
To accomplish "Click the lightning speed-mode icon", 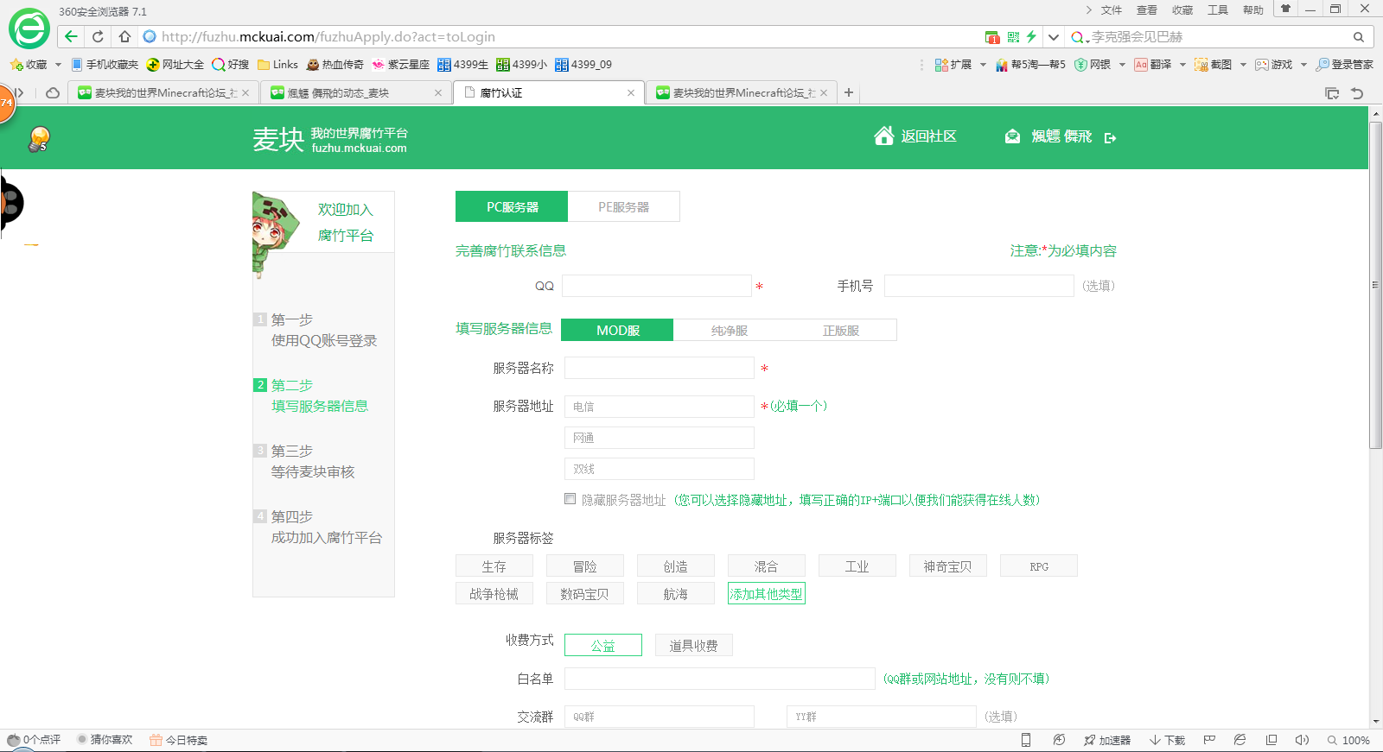I will [x=1031, y=37].
